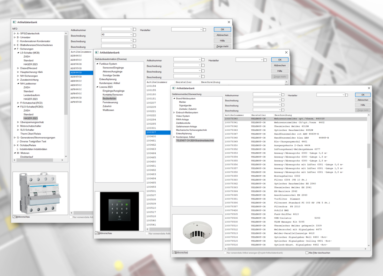Screen dimensions: 383x276
Task: Tick checkbox beside Beschreibung field containing 40
Action: [134, 35]
